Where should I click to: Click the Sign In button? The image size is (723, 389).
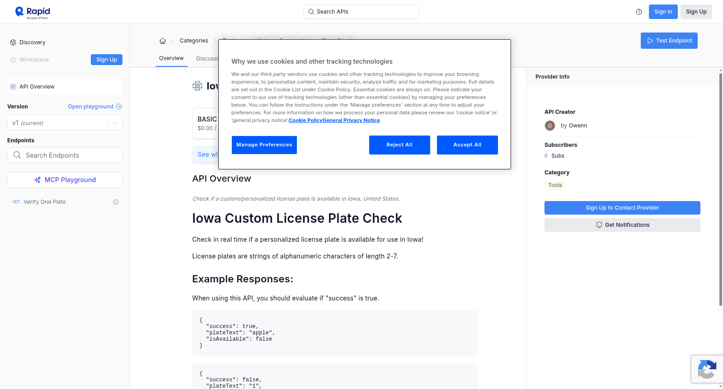(663, 12)
